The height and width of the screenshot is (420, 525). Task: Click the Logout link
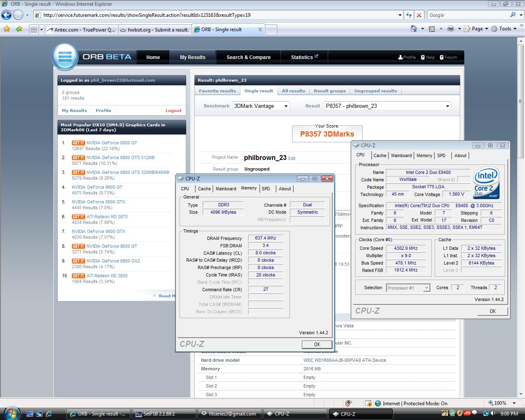[173, 110]
